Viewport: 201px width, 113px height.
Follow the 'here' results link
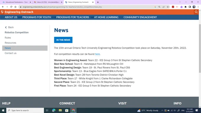point(97,54)
